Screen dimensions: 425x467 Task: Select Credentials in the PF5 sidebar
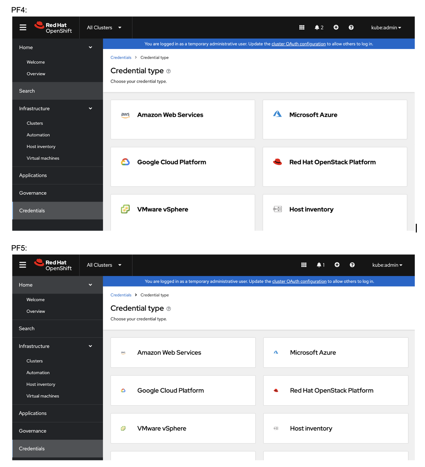58,449
